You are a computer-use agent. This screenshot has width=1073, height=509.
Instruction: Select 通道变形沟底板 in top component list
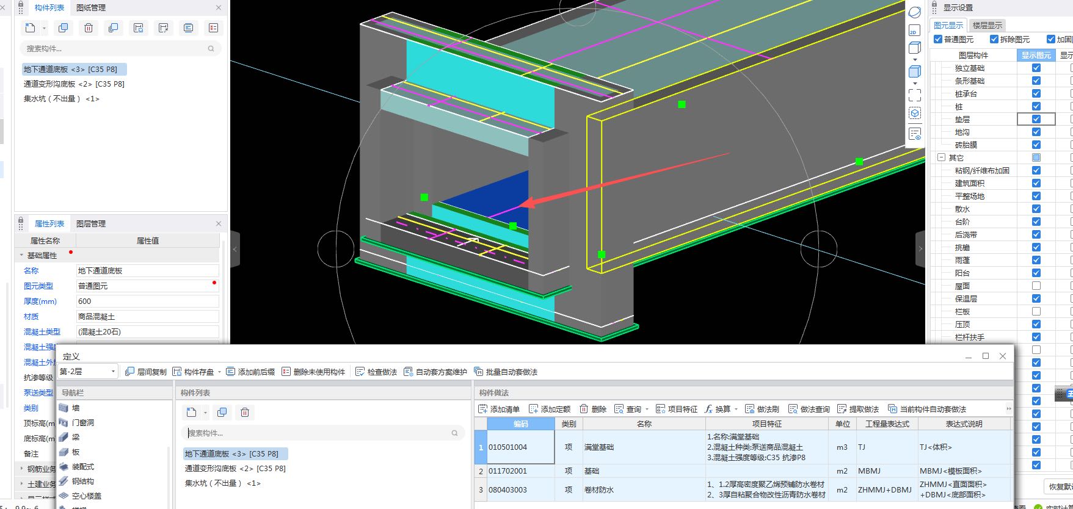(74, 84)
